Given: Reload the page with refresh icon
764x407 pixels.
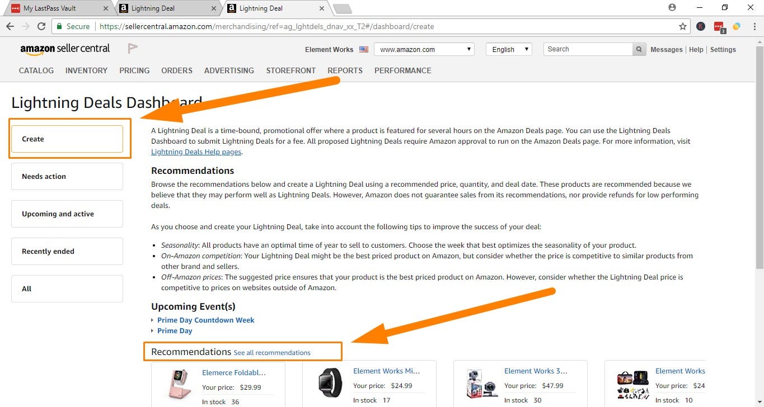Looking at the screenshot, I should coord(41,26).
